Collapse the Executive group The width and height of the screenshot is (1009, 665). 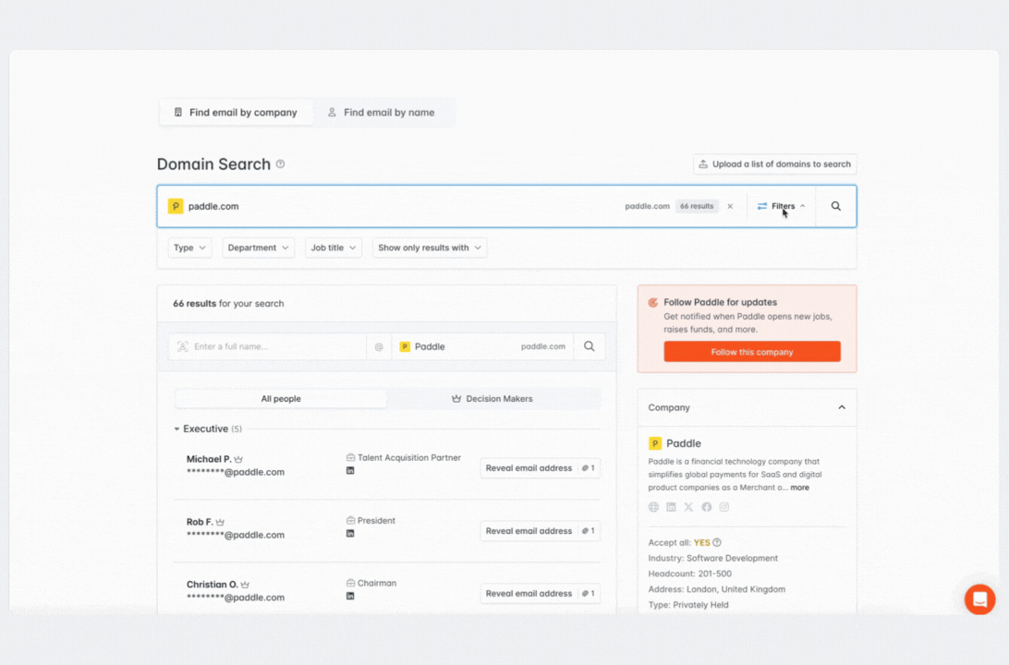pos(177,429)
